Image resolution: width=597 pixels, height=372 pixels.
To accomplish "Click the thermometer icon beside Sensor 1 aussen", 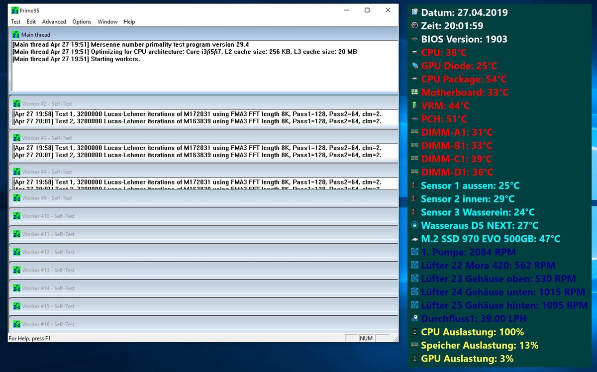I will (413, 186).
